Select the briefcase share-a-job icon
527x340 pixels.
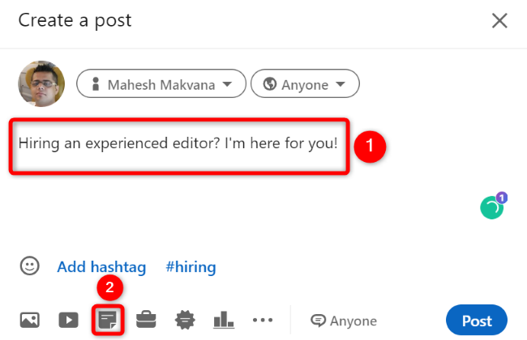(x=147, y=321)
